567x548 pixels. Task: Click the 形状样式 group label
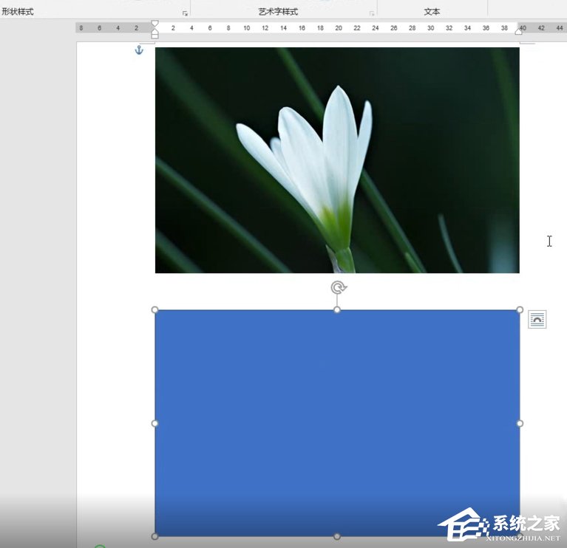click(x=18, y=12)
